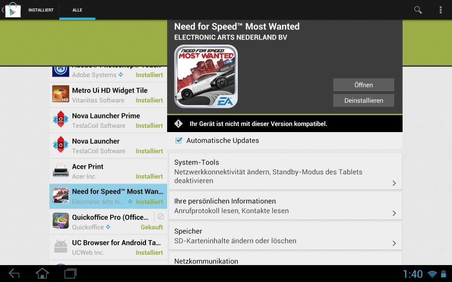Tap the Automatische Updates label

tap(223, 141)
